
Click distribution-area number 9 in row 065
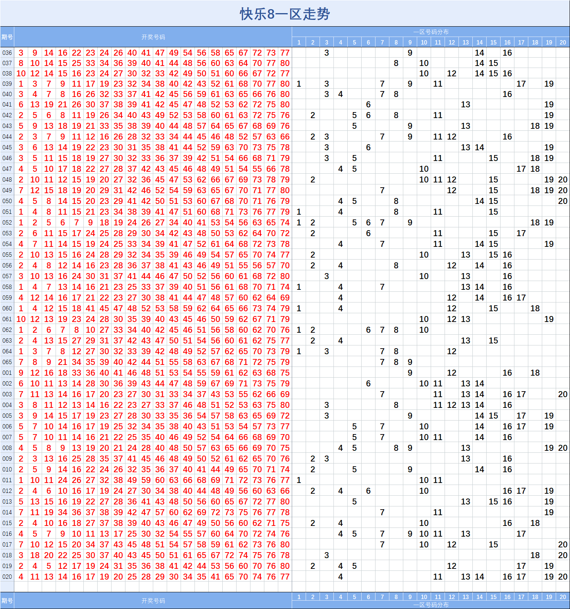[x=410, y=362]
